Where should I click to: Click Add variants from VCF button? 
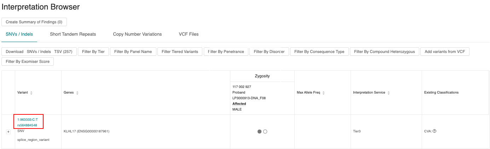445,52
